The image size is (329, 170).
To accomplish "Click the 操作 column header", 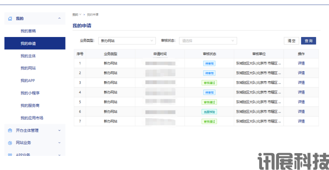I will [301, 54].
